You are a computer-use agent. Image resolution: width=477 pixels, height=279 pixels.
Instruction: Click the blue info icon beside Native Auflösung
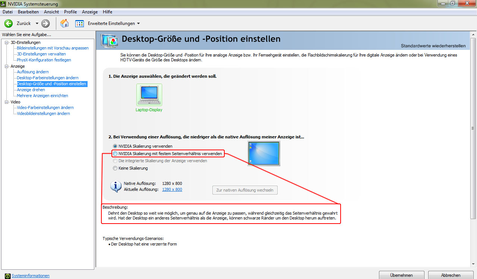tap(116, 186)
